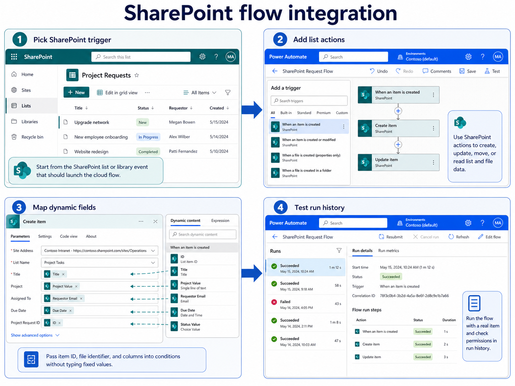Viewport: 515px width, 386px height.
Task: Click Refresh in the run history toolbar
Action: click(459, 237)
